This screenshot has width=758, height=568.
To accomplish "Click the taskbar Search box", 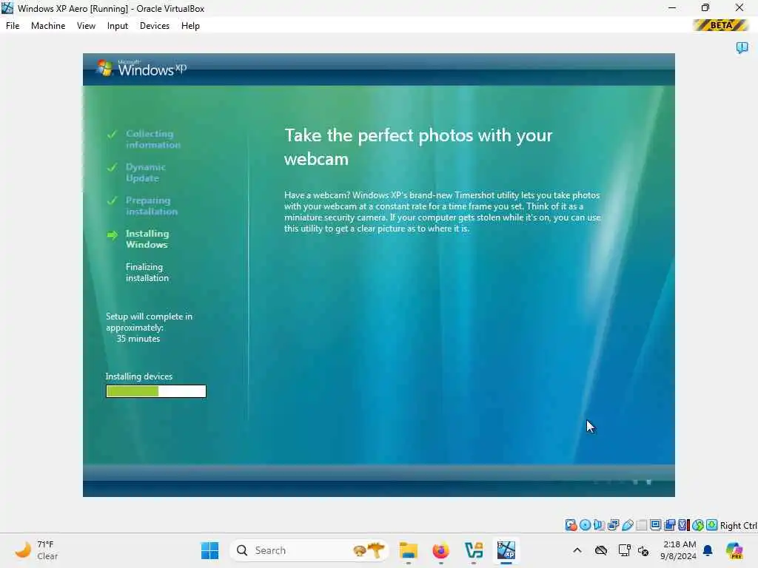I will (309, 550).
